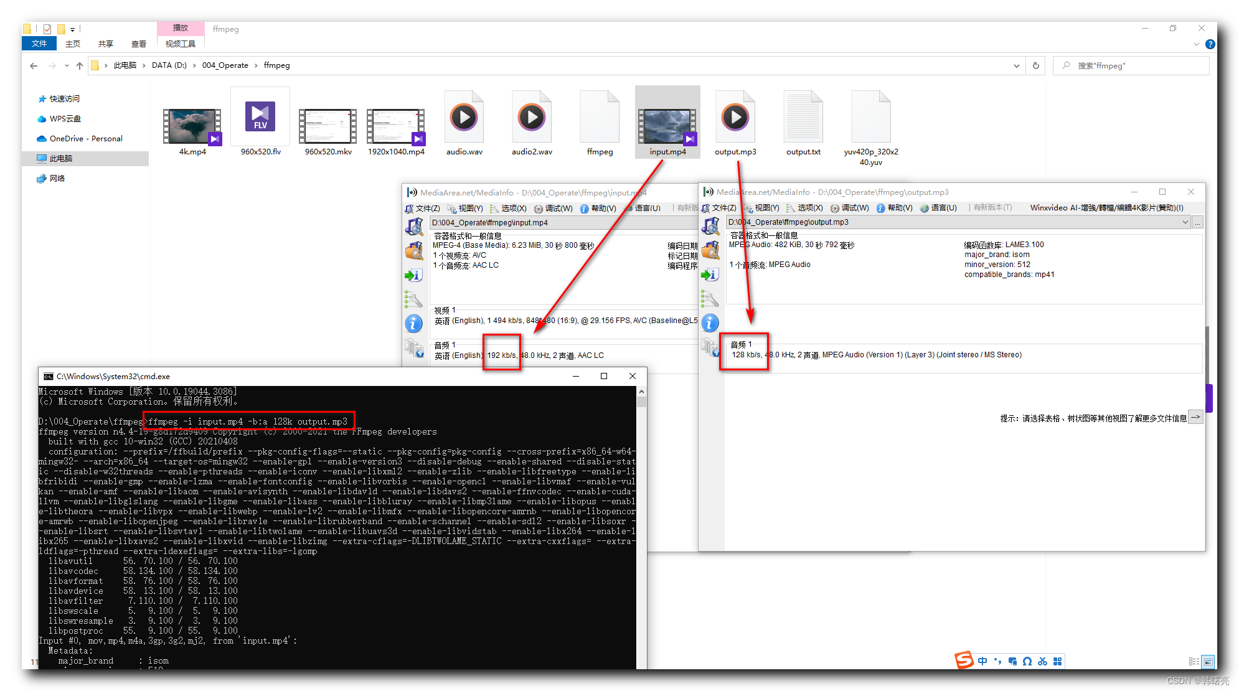
Task: Click the search ffmpeg input box
Action: point(1131,65)
